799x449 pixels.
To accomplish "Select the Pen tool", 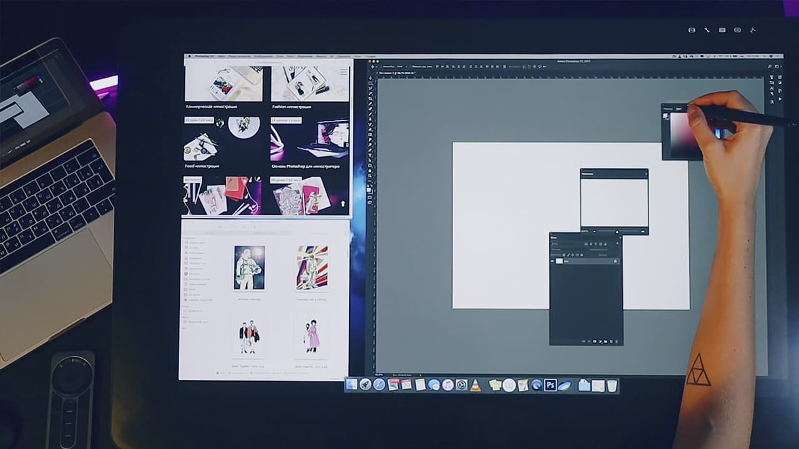I will point(370,149).
